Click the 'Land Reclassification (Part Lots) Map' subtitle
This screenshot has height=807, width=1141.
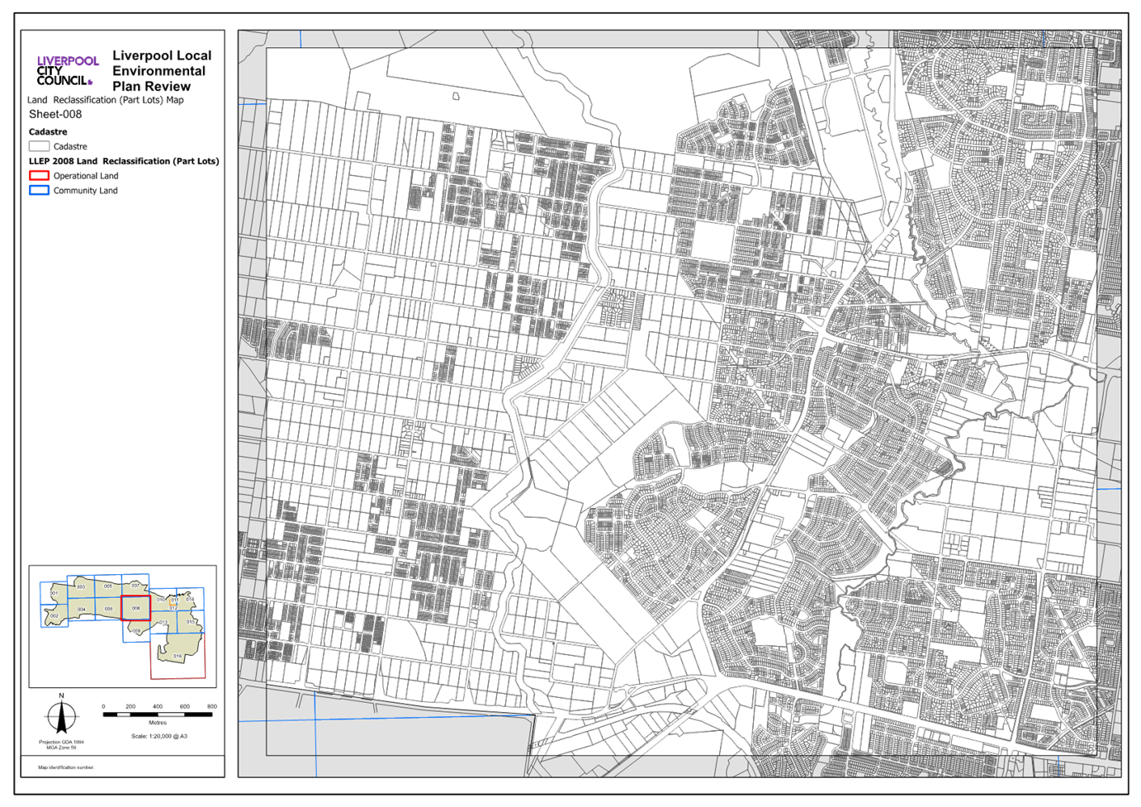click(x=106, y=100)
